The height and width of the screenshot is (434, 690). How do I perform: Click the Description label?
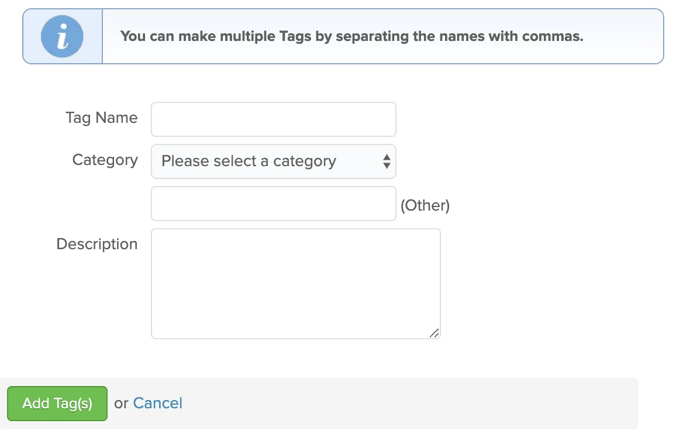point(97,244)
